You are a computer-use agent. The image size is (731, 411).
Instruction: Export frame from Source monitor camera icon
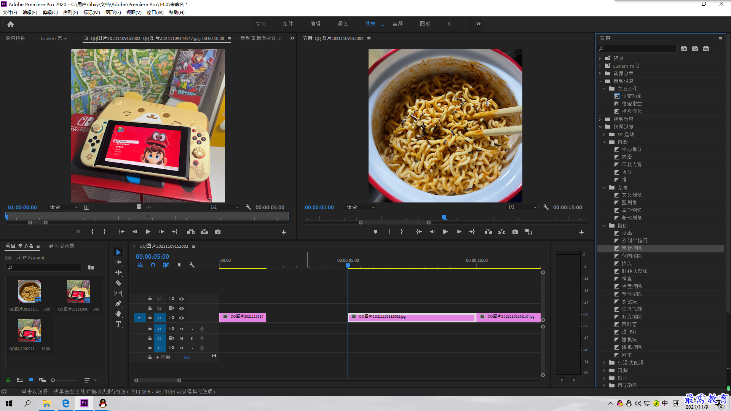click(218, 232)
